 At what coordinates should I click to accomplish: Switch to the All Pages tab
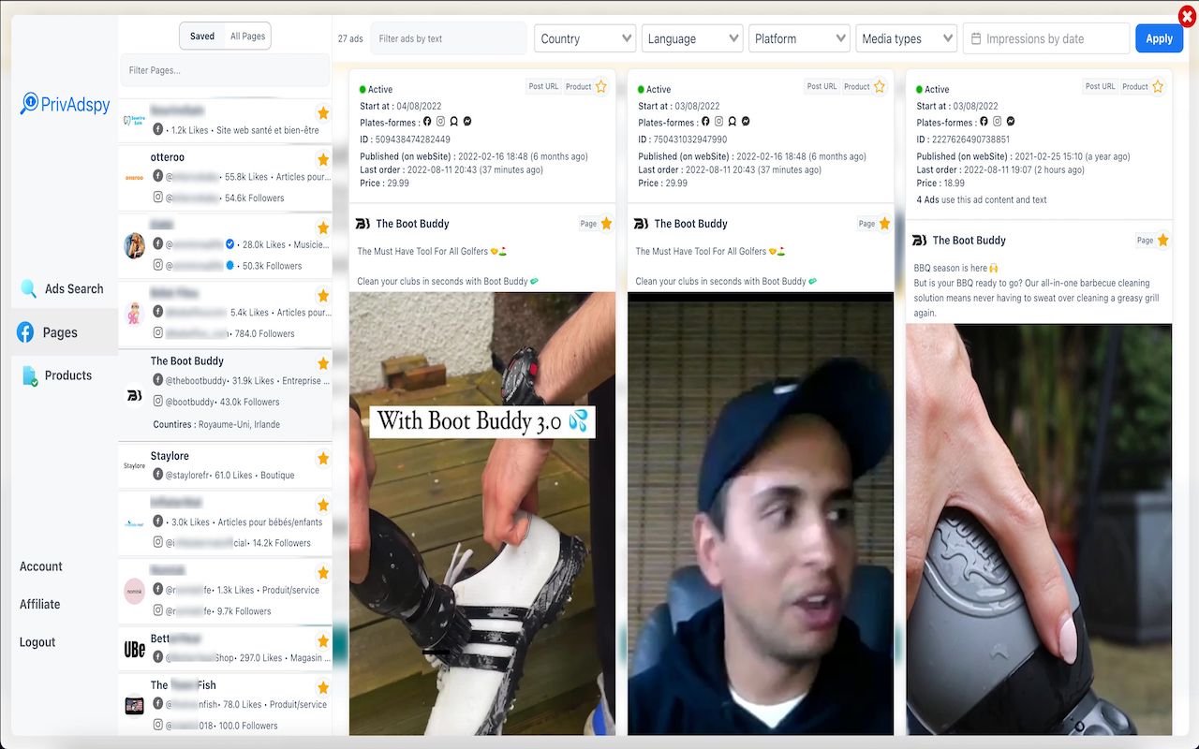pyautogui.click(x=247, y=36)
